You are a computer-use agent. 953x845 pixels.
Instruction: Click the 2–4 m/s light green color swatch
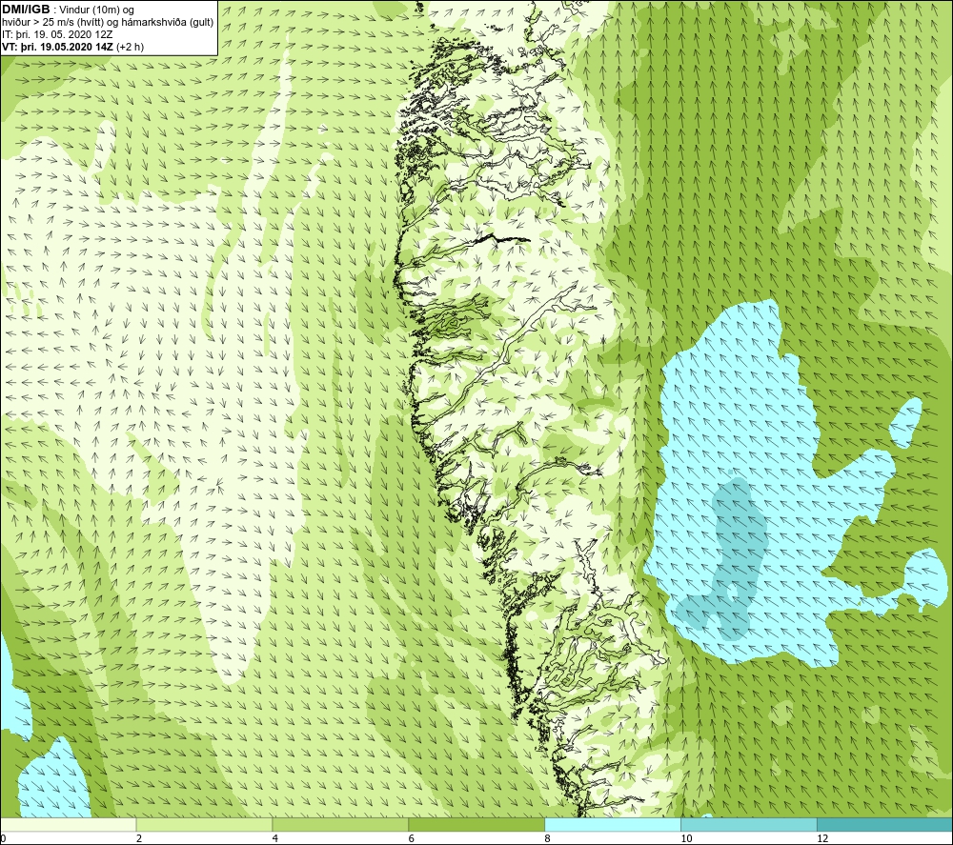pyautogui.click(x=204, y=825)
